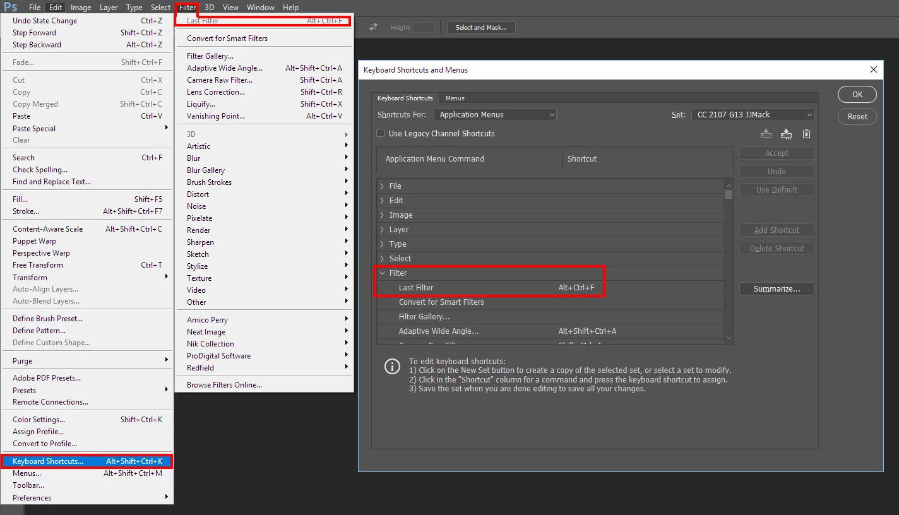Screen dimensions: 899x515
Task: Click the Delete Shortcut button
Action: pos(777,249)
